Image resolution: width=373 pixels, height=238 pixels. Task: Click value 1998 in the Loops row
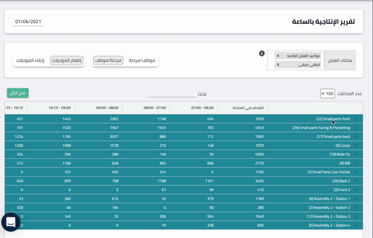click(67, 145)
